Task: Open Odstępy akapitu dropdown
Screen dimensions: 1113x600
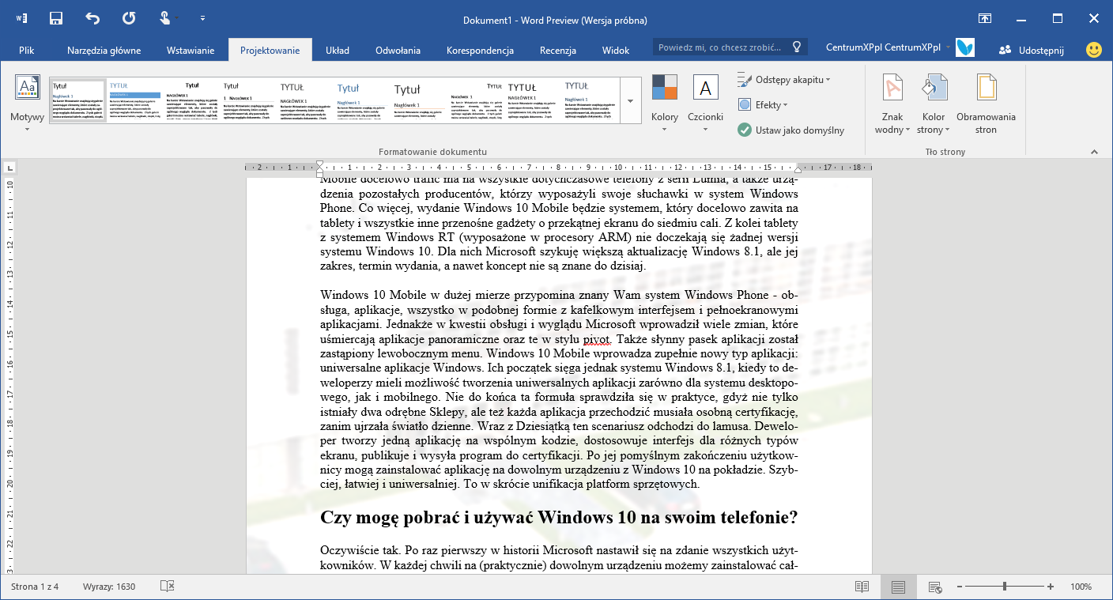Action: pos(784,80)
